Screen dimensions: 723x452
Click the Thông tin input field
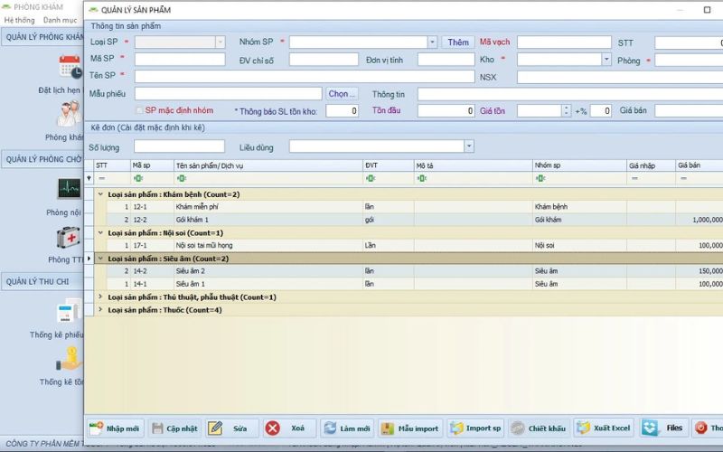[x=570, y=94]
